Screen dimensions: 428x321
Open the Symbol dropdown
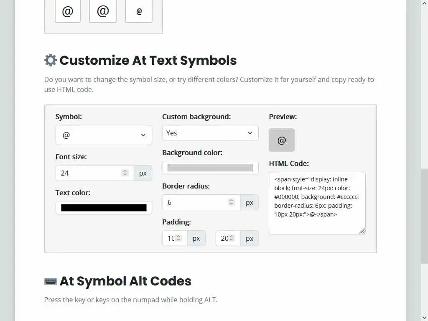(104, 135)
